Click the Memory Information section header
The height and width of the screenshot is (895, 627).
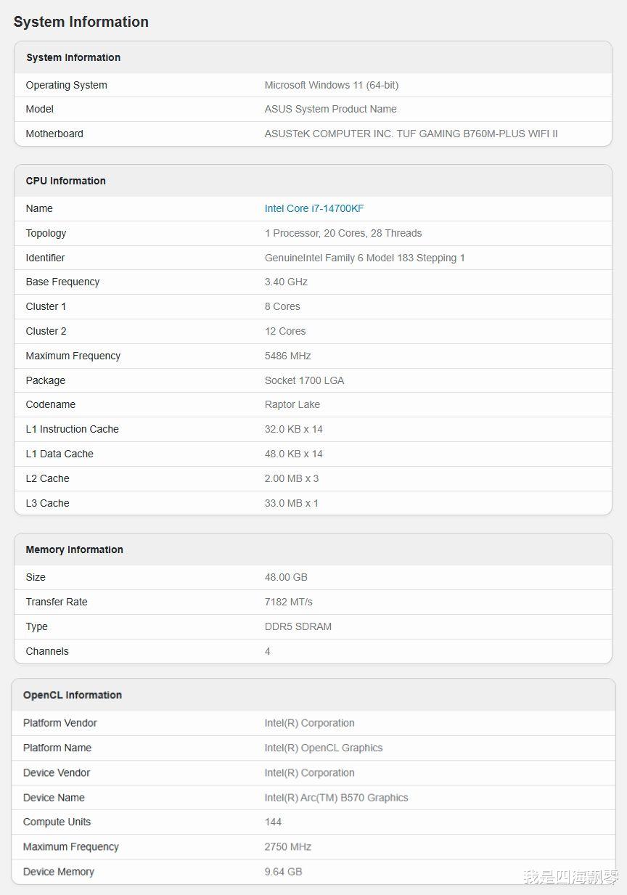[74, 549]
